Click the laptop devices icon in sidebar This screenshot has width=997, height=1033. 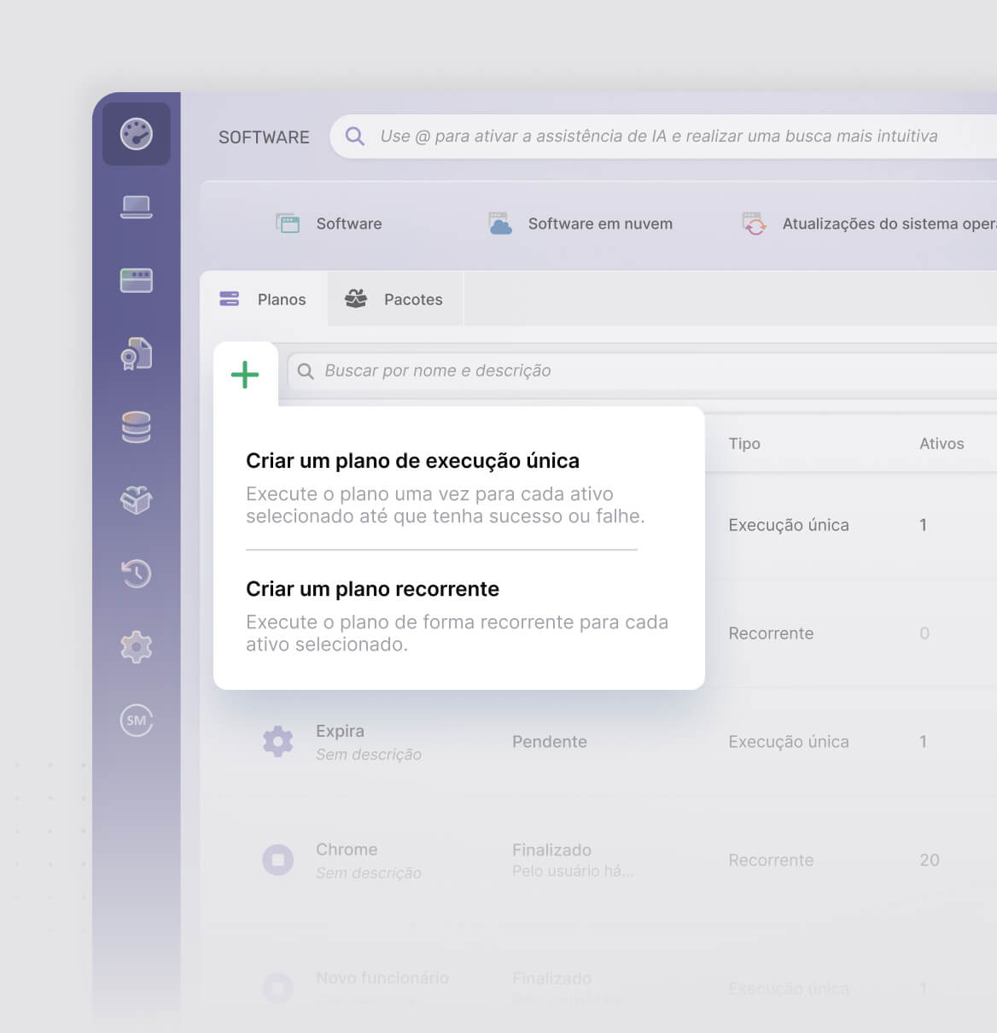pyautogui.click(x=137, y=207)
